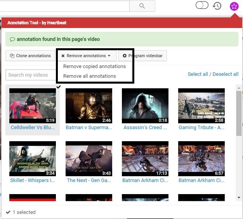Click the video list scrollbar up arrow
The height and width of the screenshot is (219, 243).
[239, 88]
